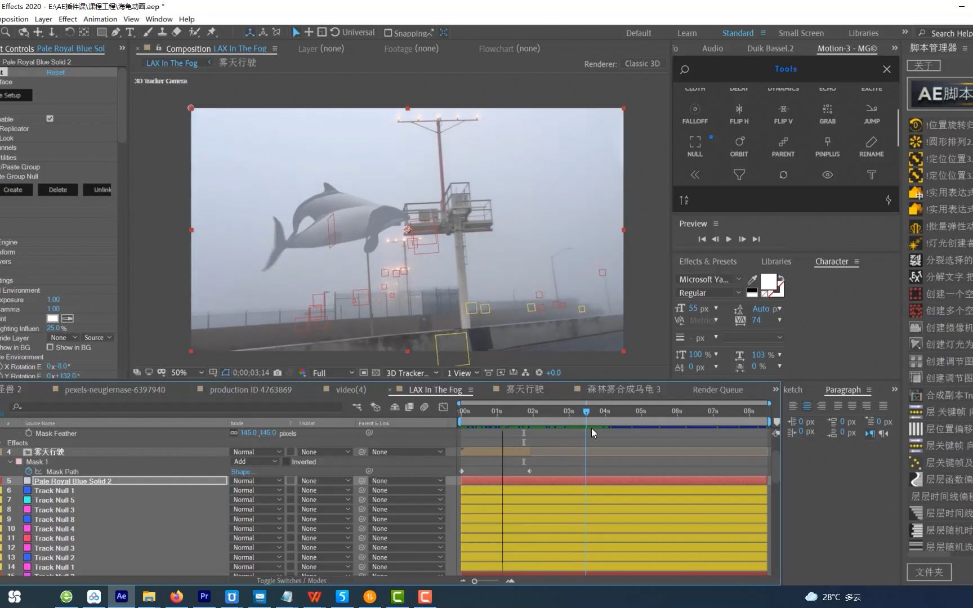
Task: Select the Roto Brush tool
Action: click(194, 32)
